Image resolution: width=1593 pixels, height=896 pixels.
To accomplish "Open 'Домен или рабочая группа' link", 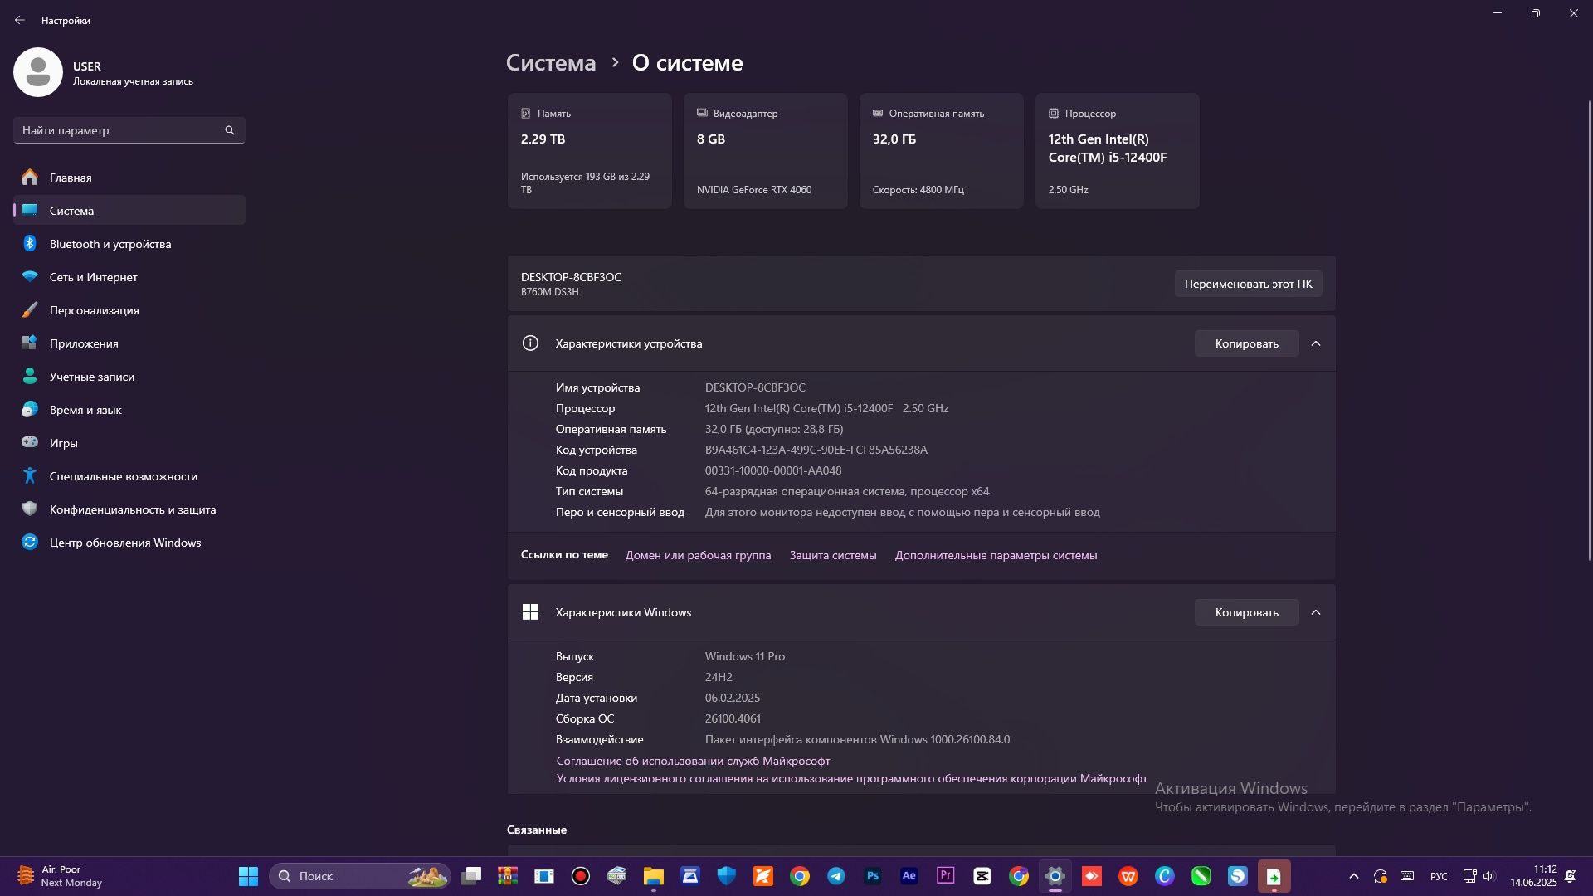I will pos(698,555).
